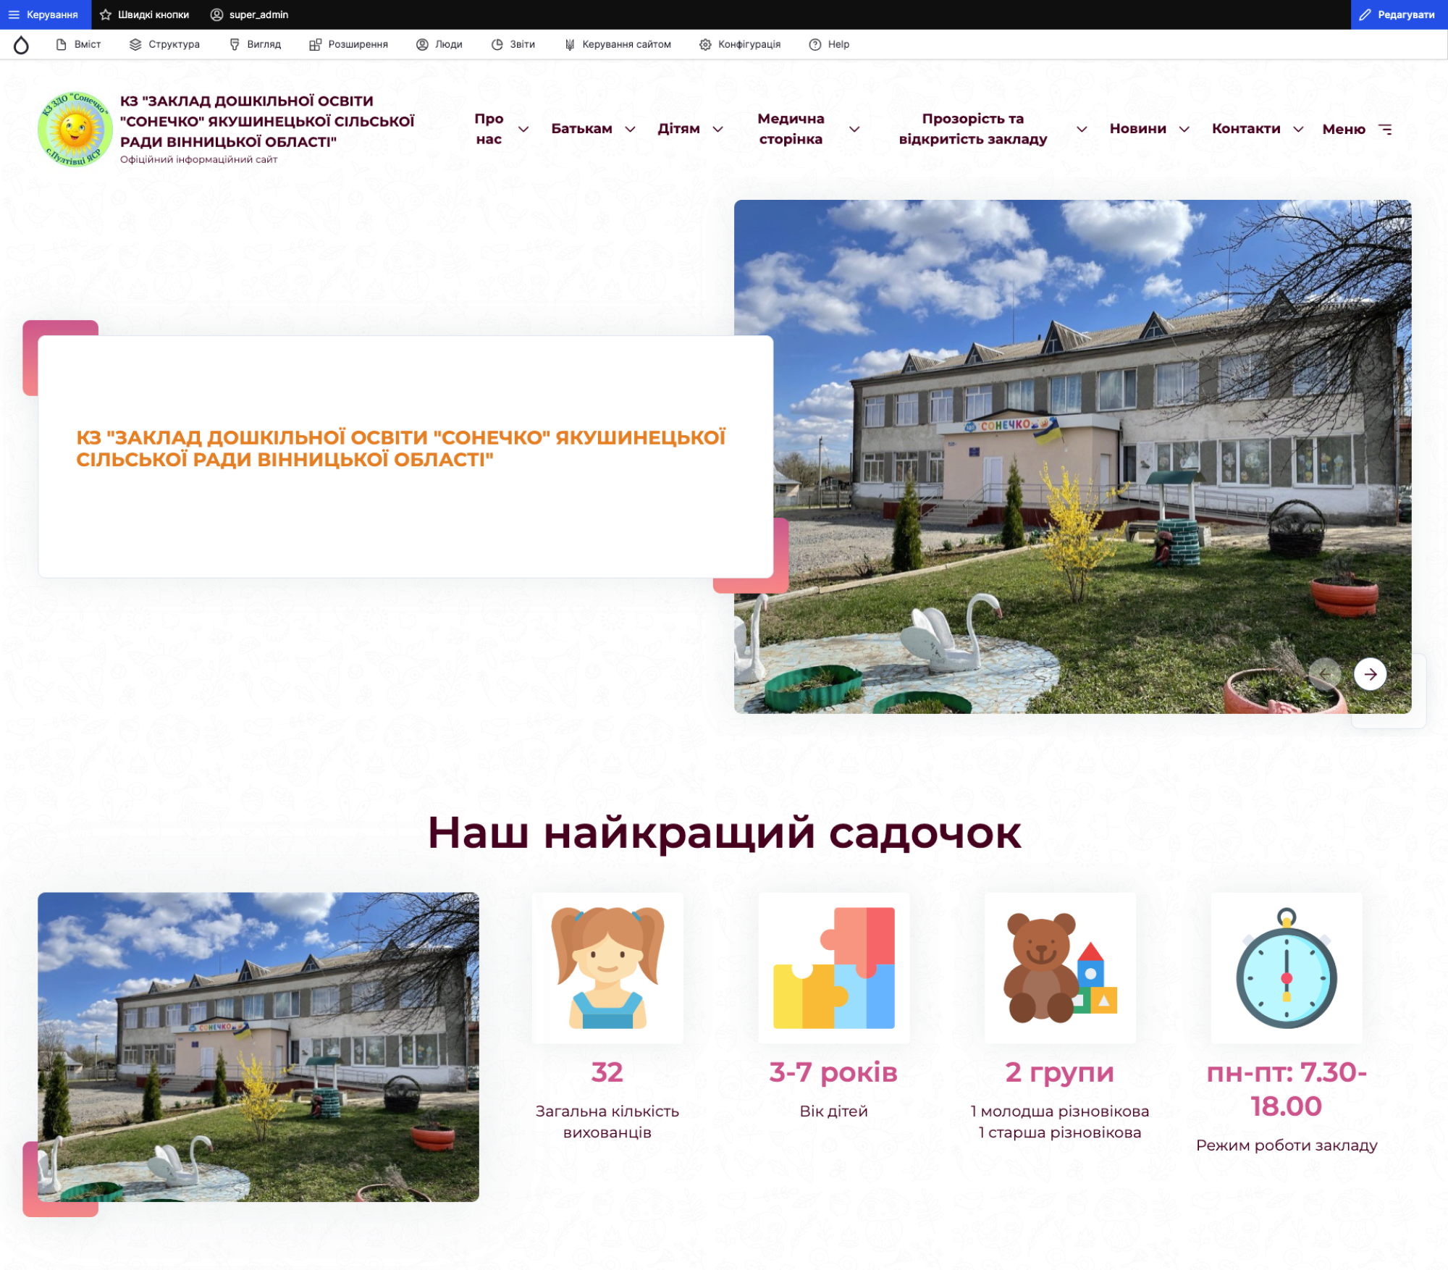The width and height of the screenshot is (1448, 1270).
Task: Click the puzzle pieces age icon
Action: pos(833,967)
